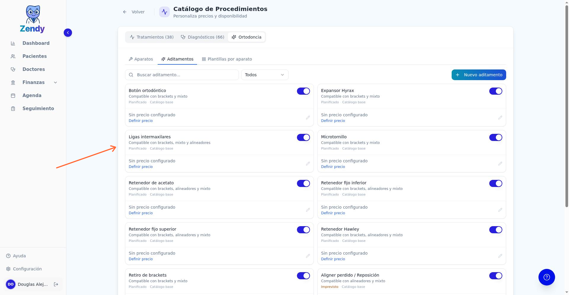Toggle off Ligas intermaxilares

coord(303,137)
